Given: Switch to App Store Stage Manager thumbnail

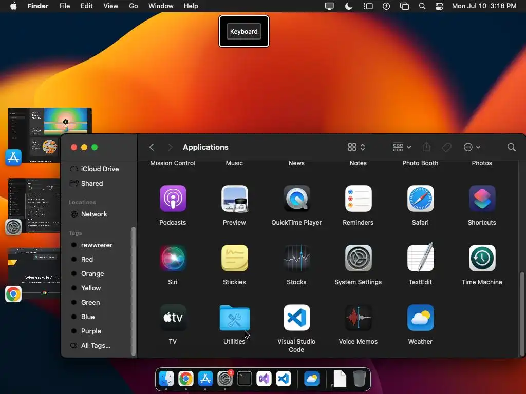Looking at the screenshot, I should click(50, 135).
